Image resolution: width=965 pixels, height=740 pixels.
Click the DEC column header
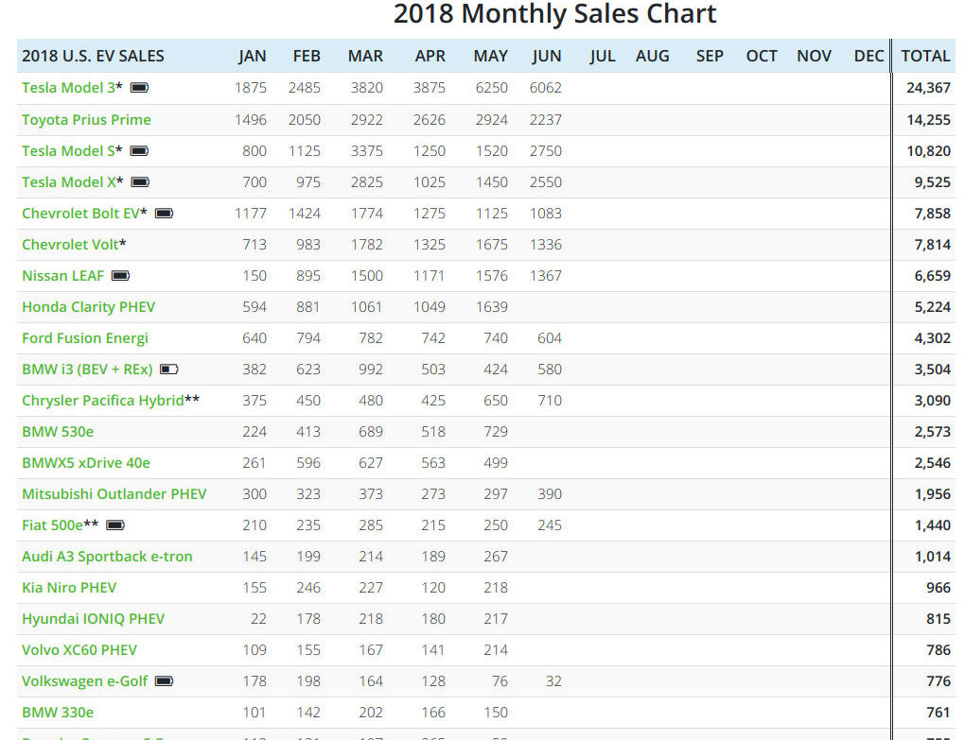(x=868, y=56)
